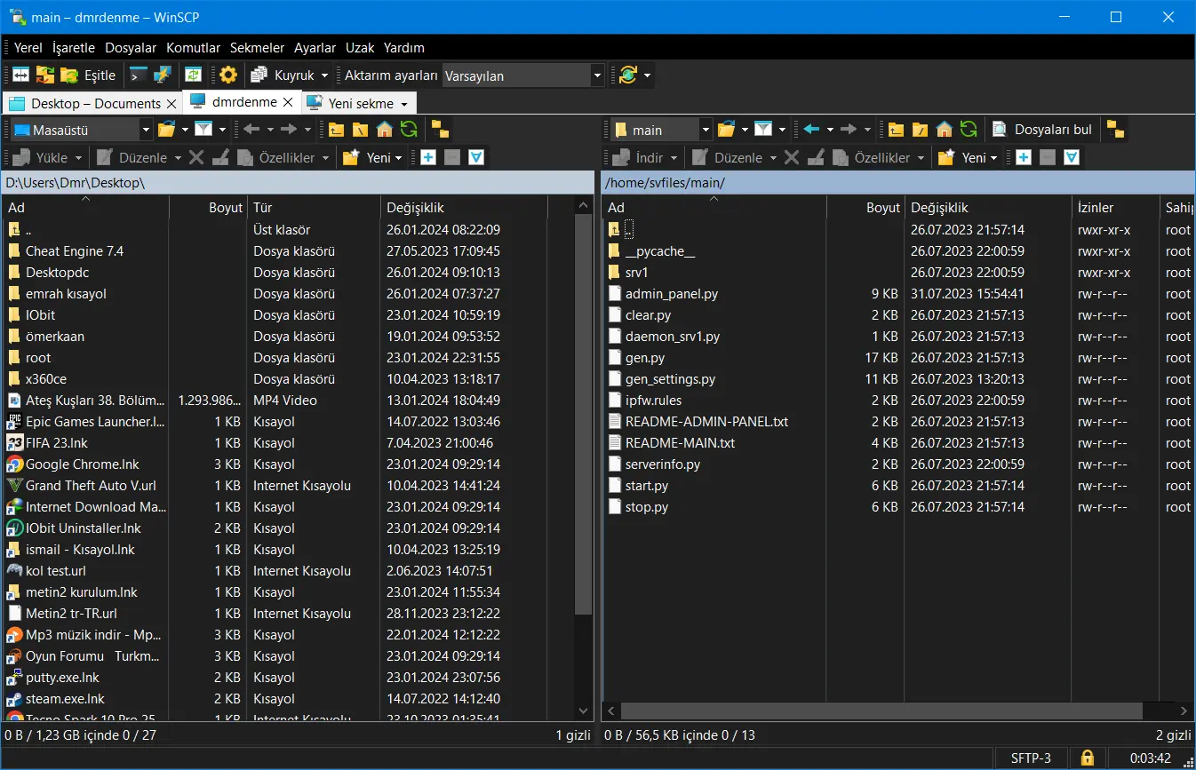
Task: Open the Komutlar menu
Action: coord(194,48)
